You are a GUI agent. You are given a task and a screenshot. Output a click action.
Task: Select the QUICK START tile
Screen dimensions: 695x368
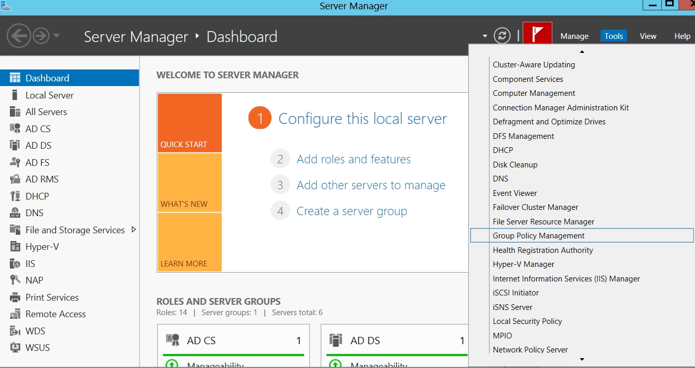tap(189, 123)
